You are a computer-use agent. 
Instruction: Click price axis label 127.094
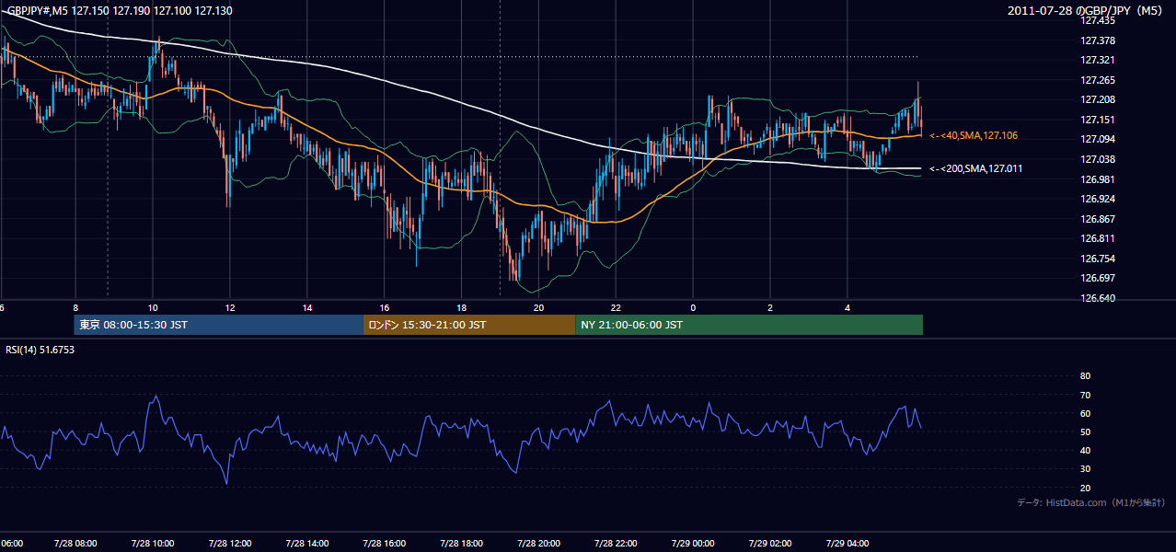(x=1097, y=139)
